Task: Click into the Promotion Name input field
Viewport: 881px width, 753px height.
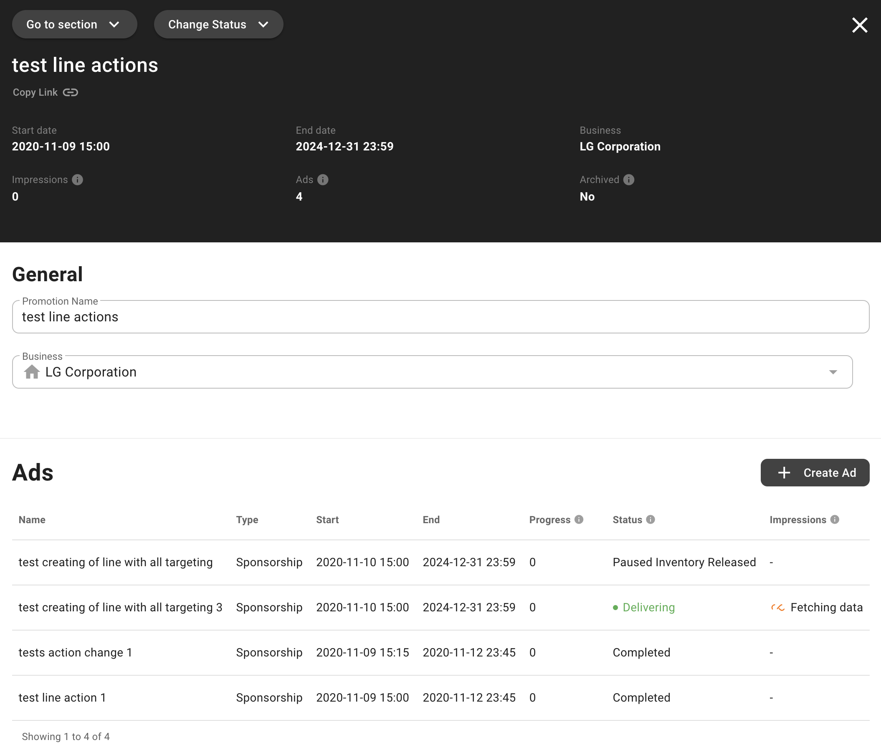Action: tap(440, 317)
